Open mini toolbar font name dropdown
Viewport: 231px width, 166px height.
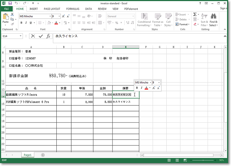(x=150, y=83)
